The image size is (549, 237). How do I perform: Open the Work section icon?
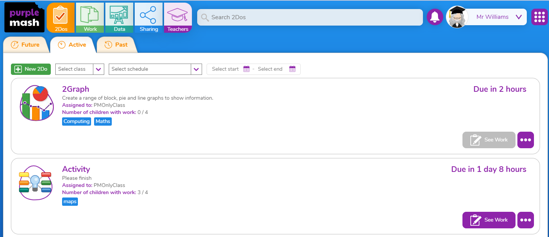click(90, 18)
